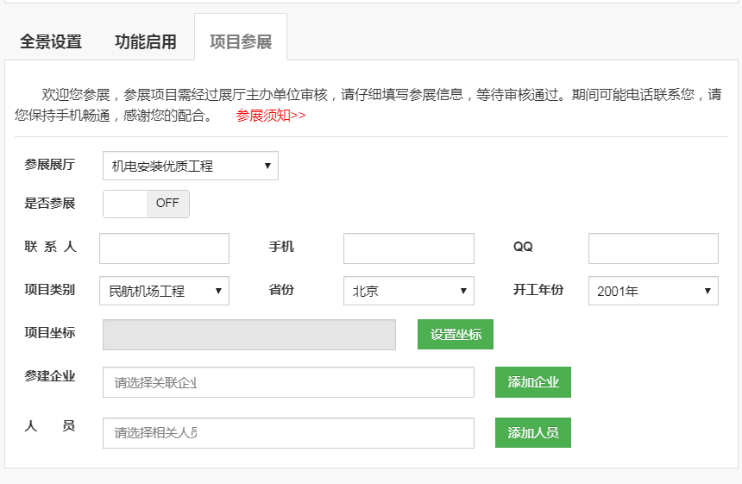
Task: Click the 添加企业 button
Action: [533, 382]
